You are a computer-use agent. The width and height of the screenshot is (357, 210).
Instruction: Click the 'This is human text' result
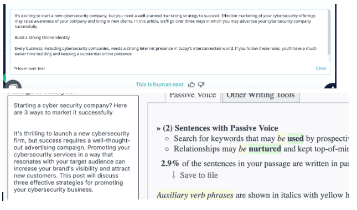[x=159, y=85]
